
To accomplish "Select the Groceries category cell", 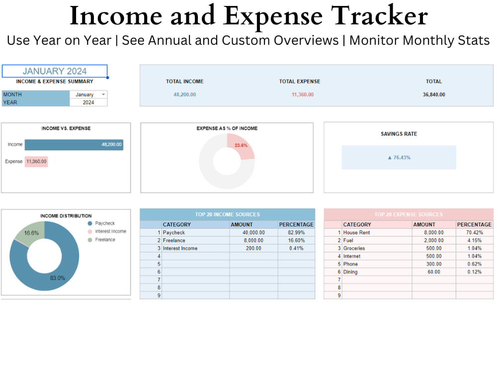I will pyautogui.click(x=377, y=248).
